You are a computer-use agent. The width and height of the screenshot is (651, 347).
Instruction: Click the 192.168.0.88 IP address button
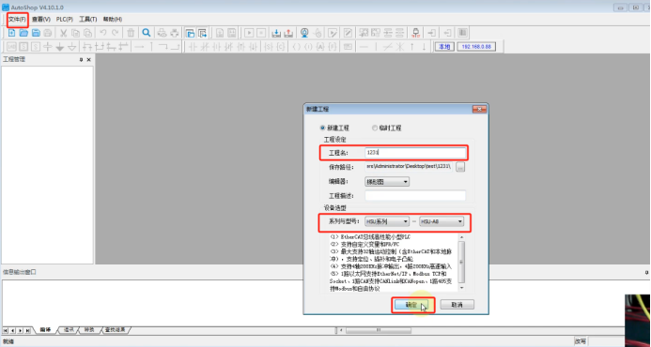click(x=476, y=47)
